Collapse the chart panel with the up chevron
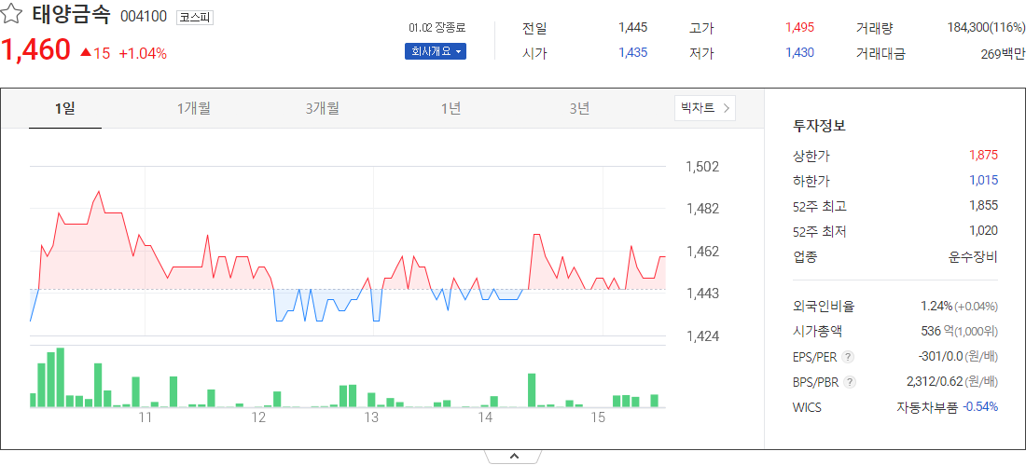The height and width of the screenshot is (465, 1026). 514,457
